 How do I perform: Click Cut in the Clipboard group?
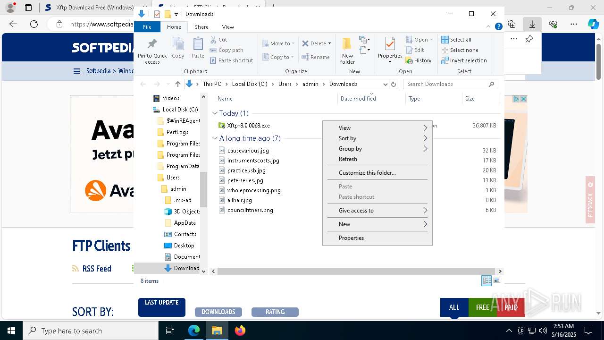tap(218, 40)
